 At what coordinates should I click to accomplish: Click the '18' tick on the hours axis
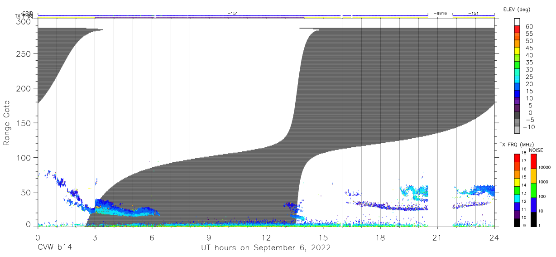[380, 237]
